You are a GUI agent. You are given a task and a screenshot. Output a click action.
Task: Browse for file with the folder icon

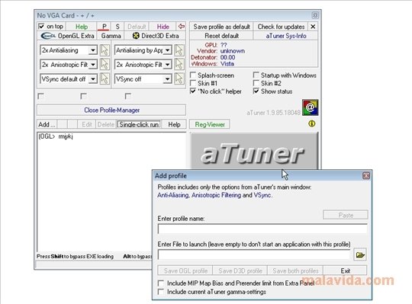point(360,254)
